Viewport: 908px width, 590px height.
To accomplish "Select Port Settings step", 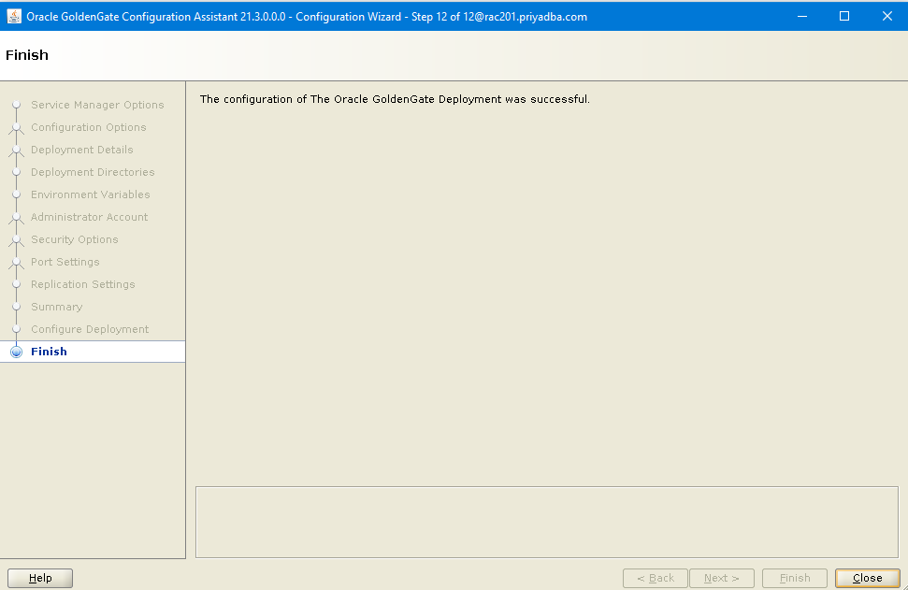I will (x=65, y=262).
